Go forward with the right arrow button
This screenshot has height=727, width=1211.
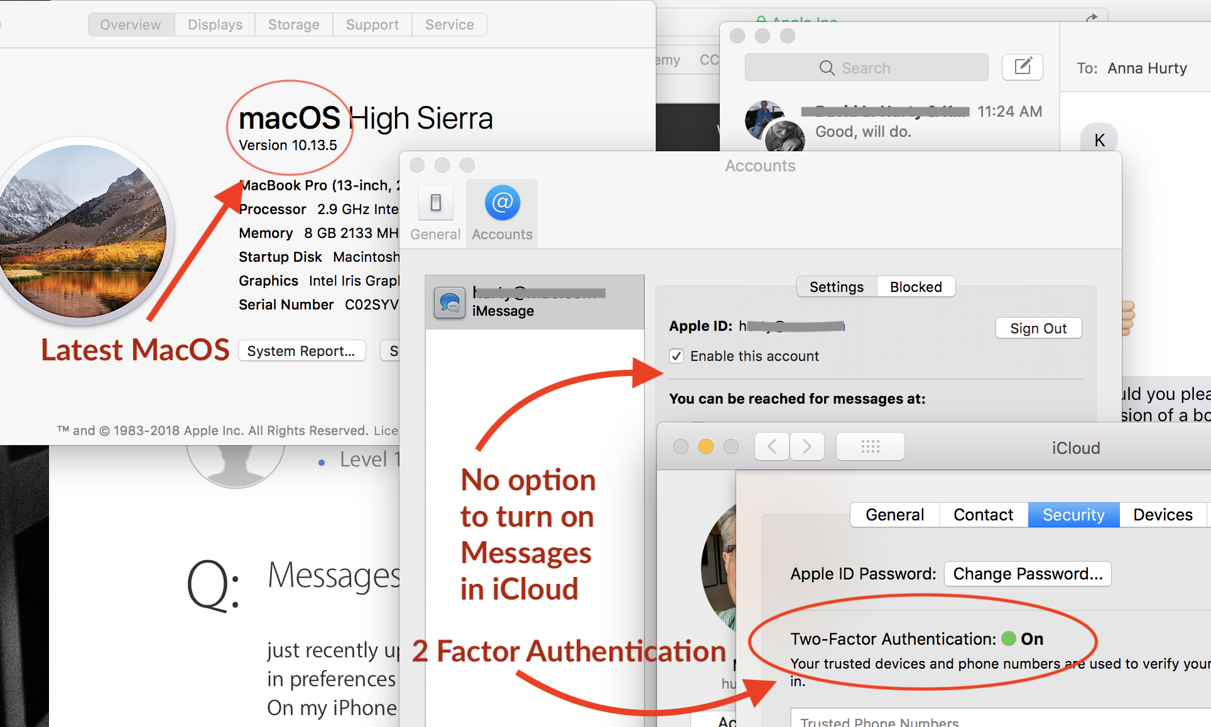[x=807, y=446]
